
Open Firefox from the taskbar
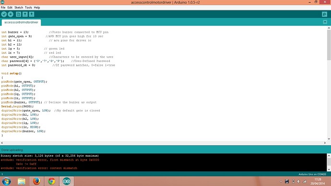[x=36, y=181]
